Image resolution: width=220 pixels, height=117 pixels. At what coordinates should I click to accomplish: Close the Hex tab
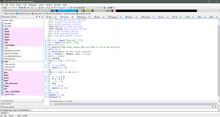(167, 17)
